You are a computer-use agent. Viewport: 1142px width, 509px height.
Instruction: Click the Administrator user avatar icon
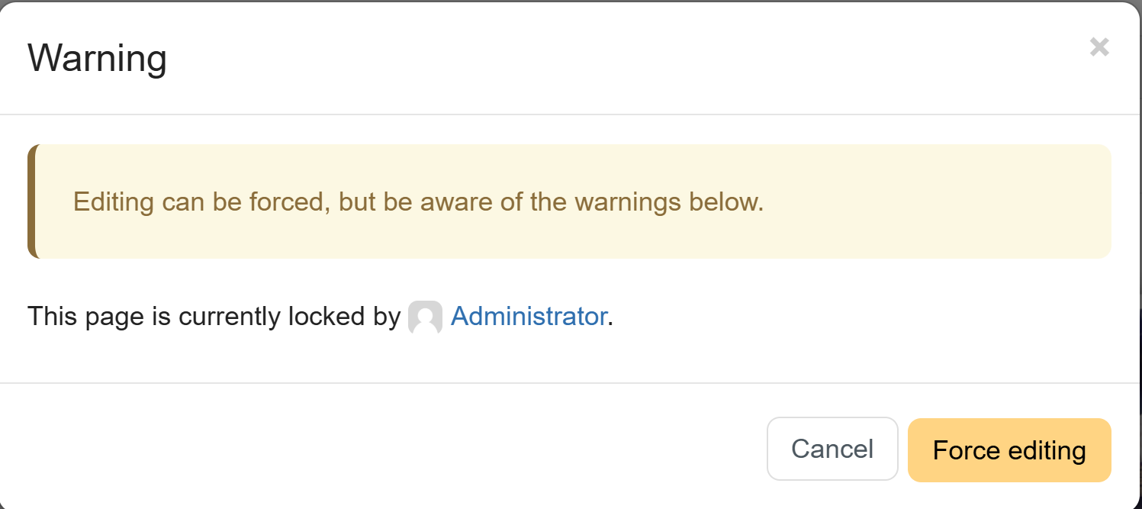coord(425,317)
